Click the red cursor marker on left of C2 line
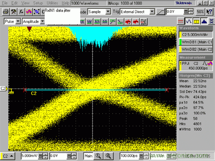This screenshot has width=215, height=161. (25, 90)
